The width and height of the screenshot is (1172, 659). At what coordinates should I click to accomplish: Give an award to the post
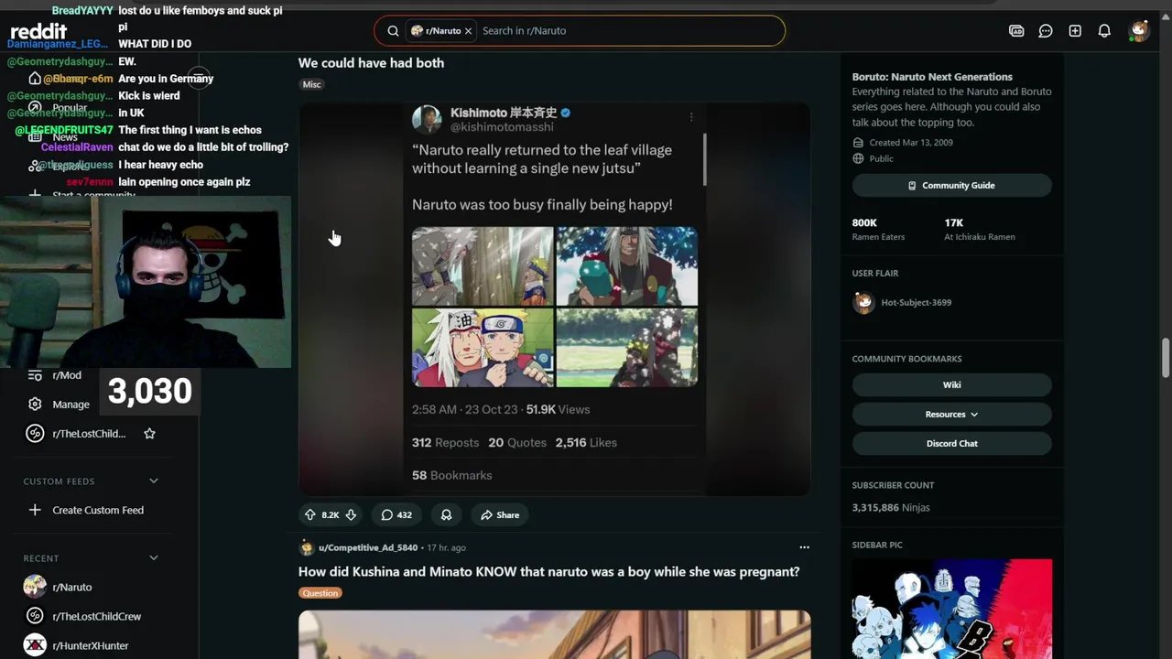[x=446, y=515]
